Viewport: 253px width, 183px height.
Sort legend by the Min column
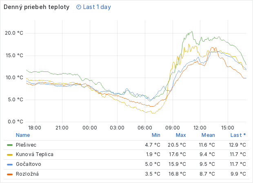[x=156, y=135]
